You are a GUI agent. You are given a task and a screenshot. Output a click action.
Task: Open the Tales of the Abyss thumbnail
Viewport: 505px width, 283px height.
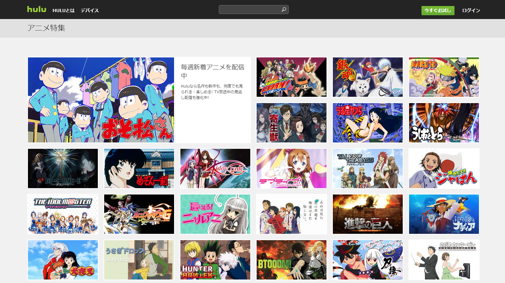[367, 168]
